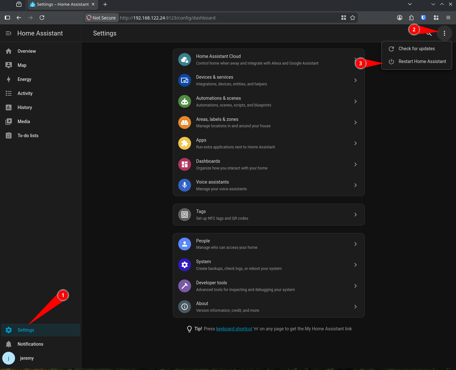Viewport: 456px width, 370px height.
Task: Open the System row chevron
Action: pos(356,265)
